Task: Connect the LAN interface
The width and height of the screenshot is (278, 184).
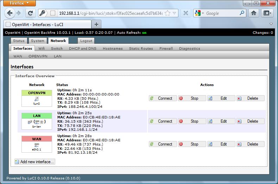Action: pyautogui.click(x=163, y=121)
